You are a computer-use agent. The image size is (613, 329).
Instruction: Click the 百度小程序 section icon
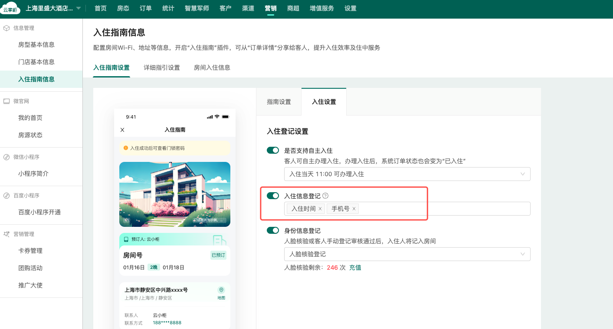point(7,195)
